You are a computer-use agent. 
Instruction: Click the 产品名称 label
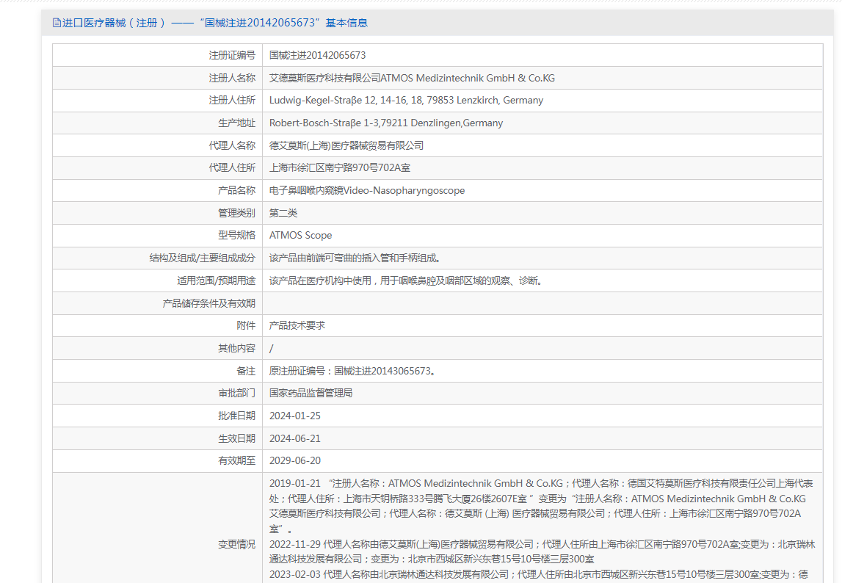[237, 190]
